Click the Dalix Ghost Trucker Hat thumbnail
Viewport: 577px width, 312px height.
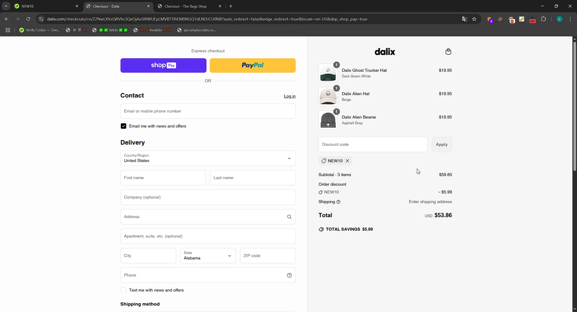point(328,73)
